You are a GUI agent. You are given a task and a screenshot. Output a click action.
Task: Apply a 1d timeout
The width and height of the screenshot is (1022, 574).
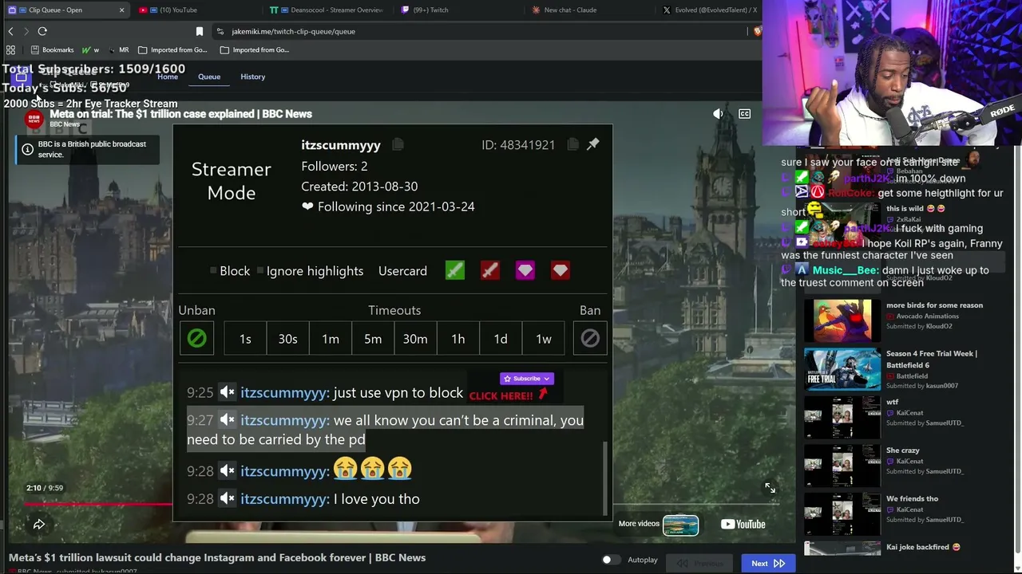(x=501, y=339)
